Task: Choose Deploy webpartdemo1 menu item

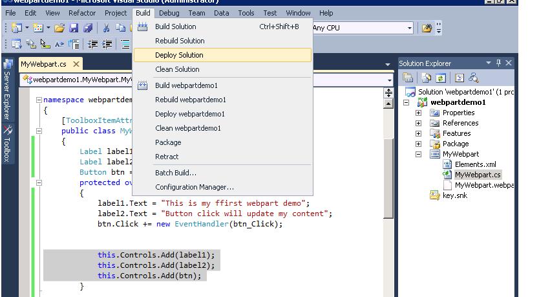Action: coord(223,114)
